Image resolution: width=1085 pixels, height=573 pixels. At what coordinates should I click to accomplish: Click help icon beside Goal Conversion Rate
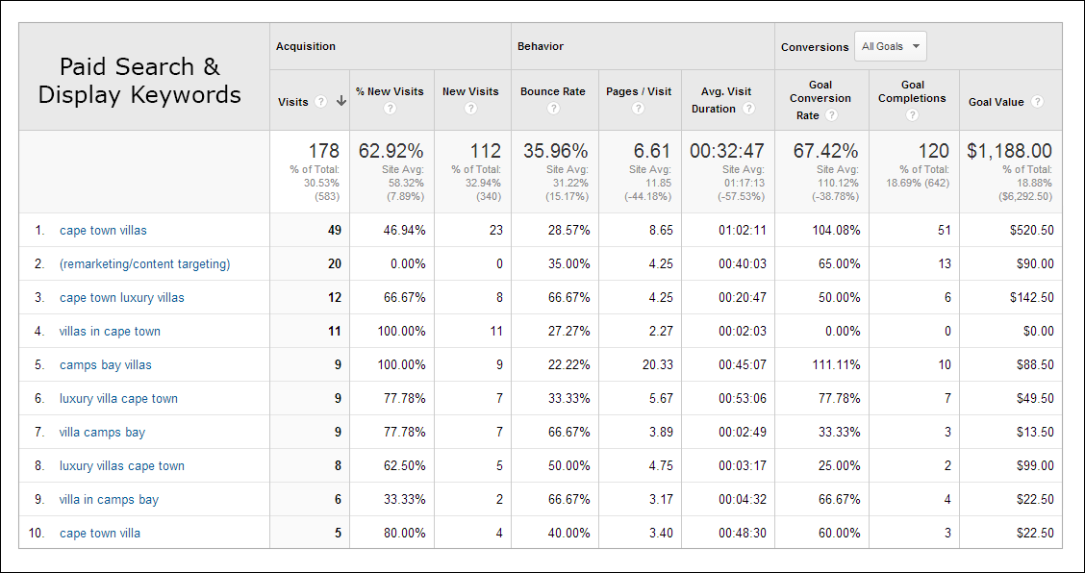click(832, 115)
